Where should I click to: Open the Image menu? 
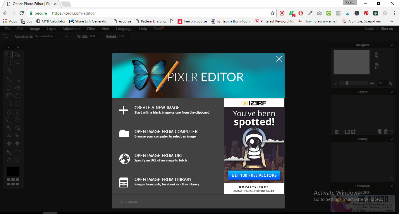point(35,29)
